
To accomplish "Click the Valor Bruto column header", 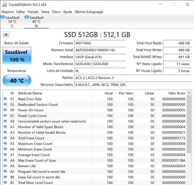I will [x=177, y=93].
